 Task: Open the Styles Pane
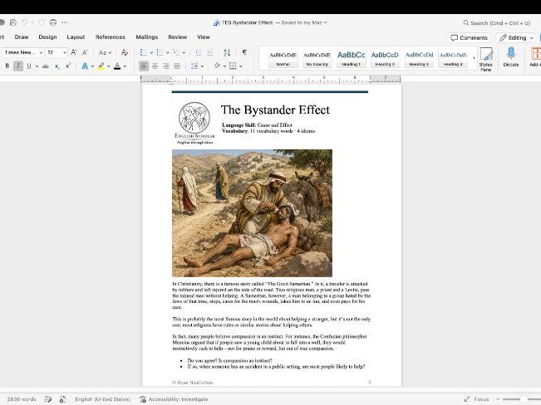tap(486, 59)
